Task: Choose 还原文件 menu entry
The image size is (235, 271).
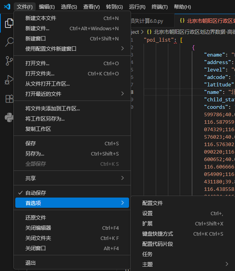Action: pos(72,218)
